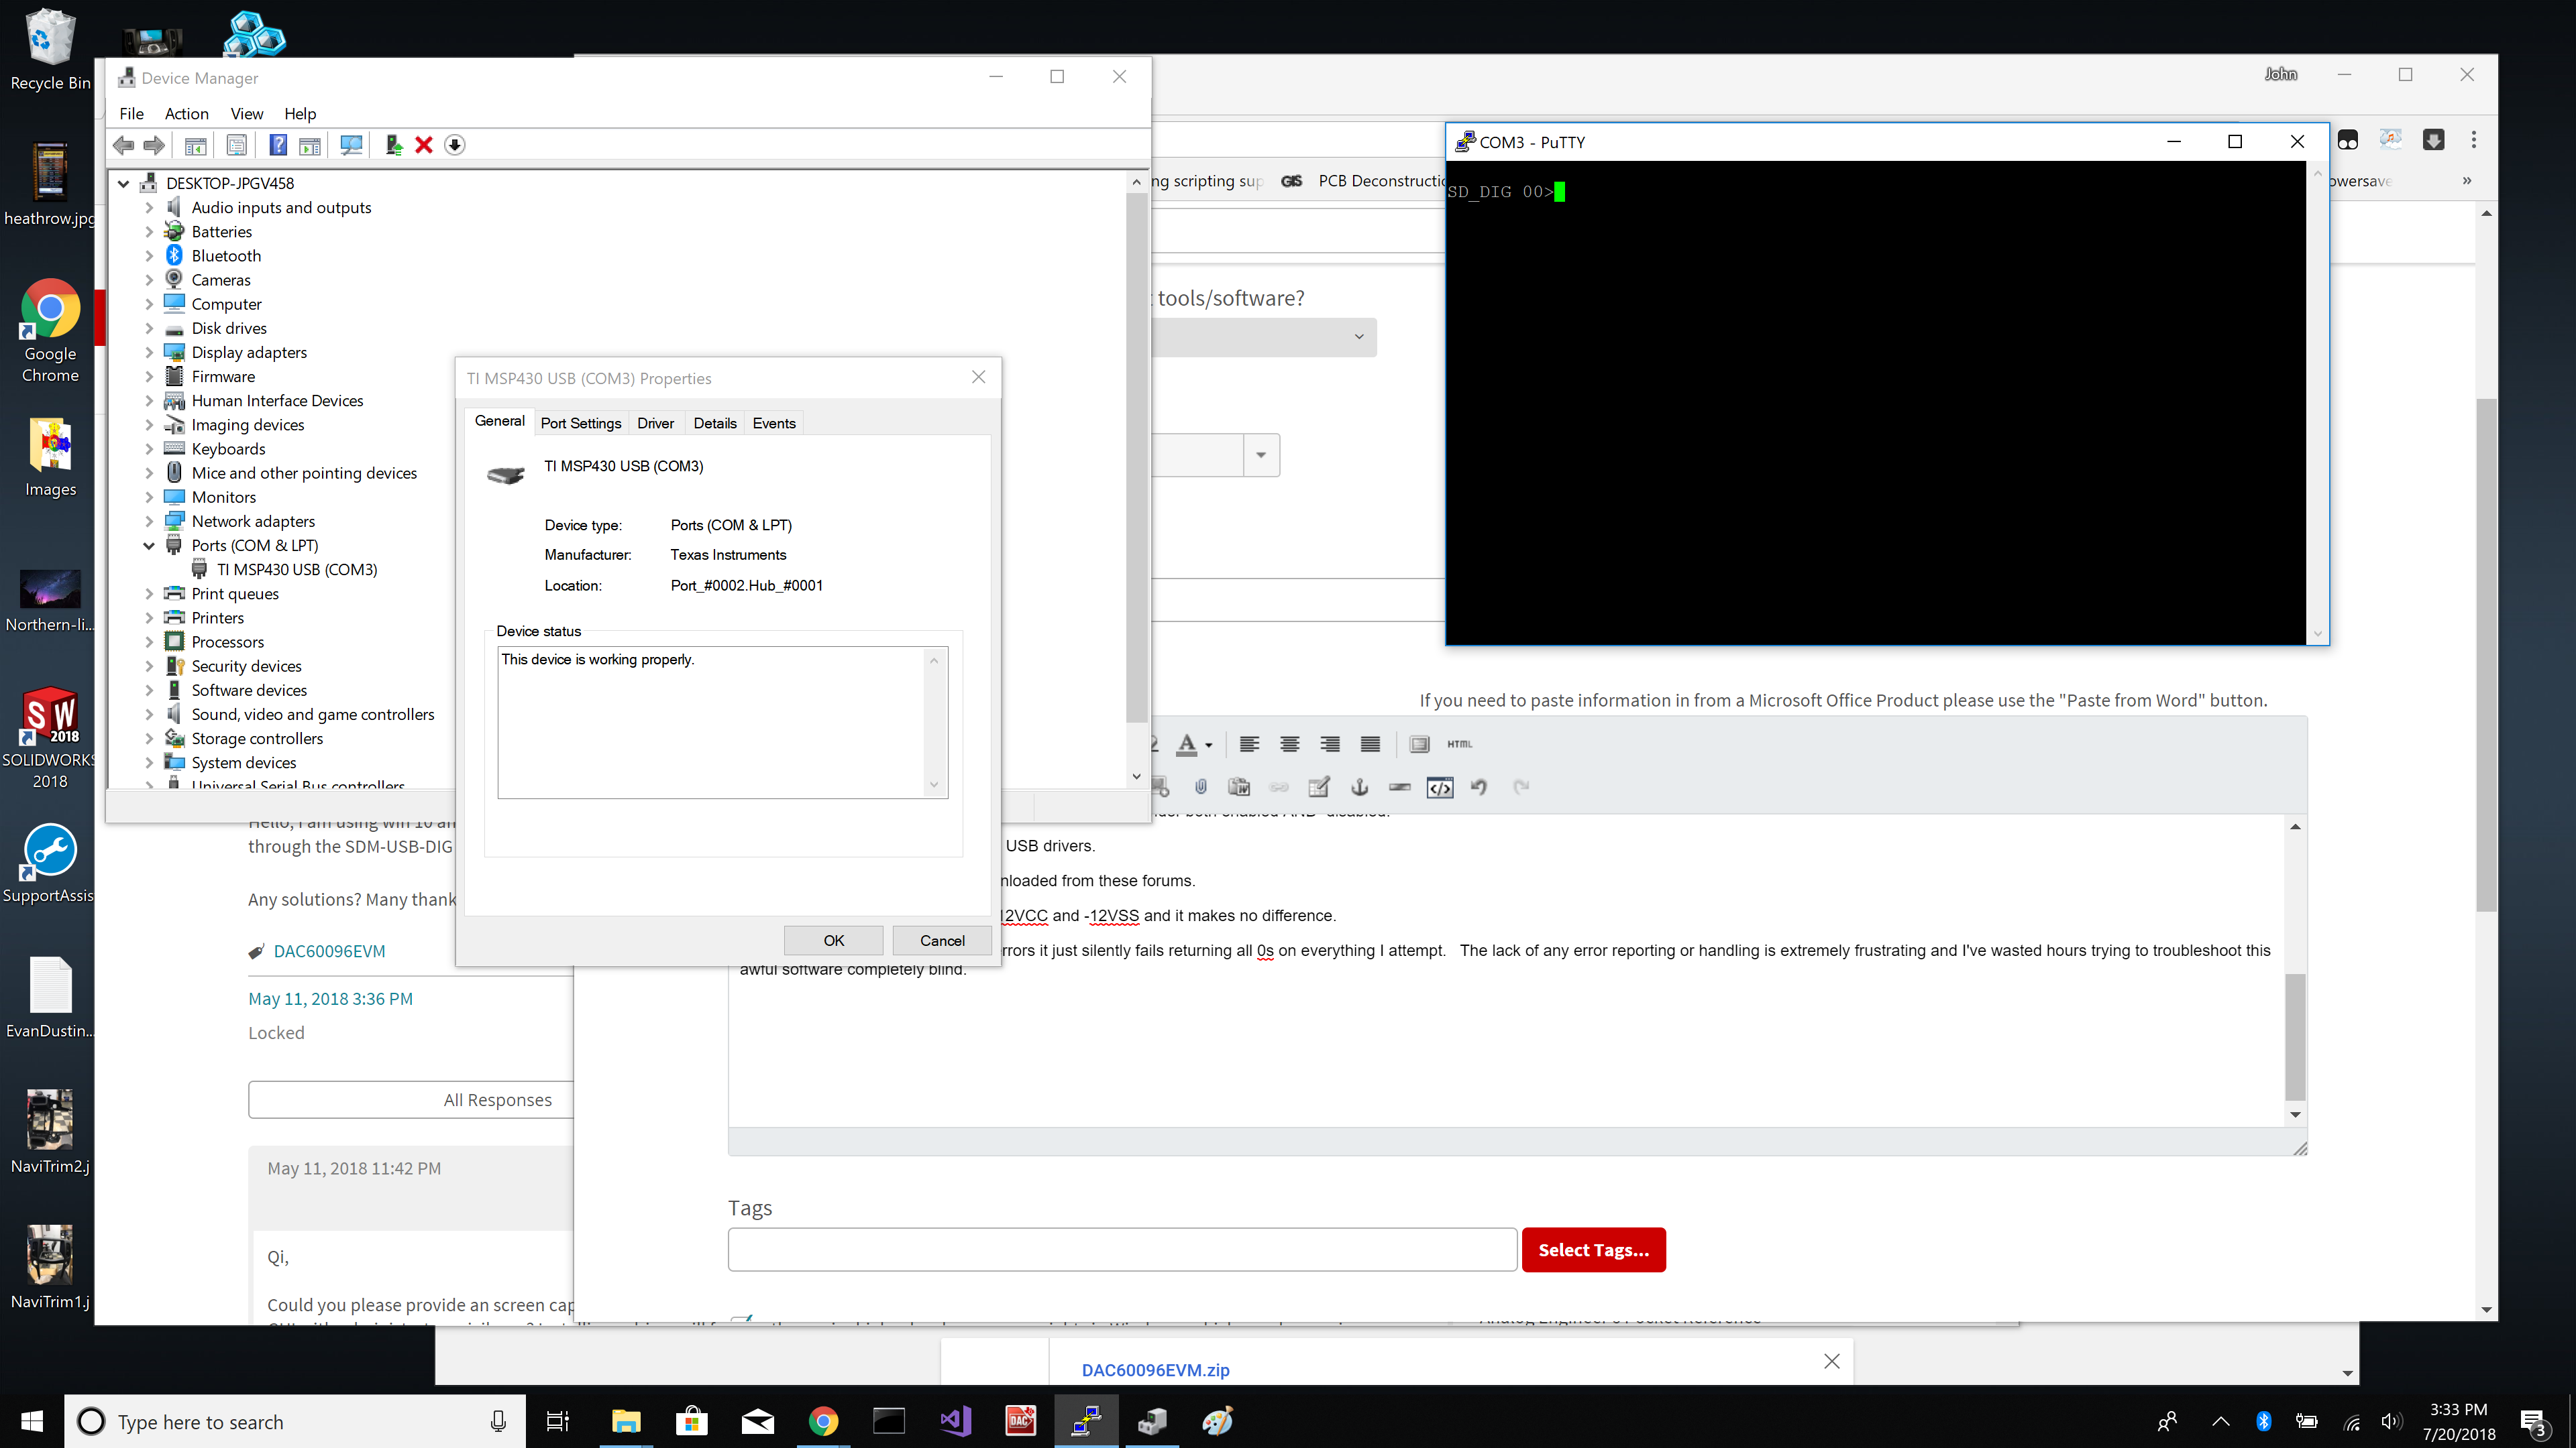2576x1448 pixels.
Task: Click Tags input field
Action: [x=1122, y=1250]
